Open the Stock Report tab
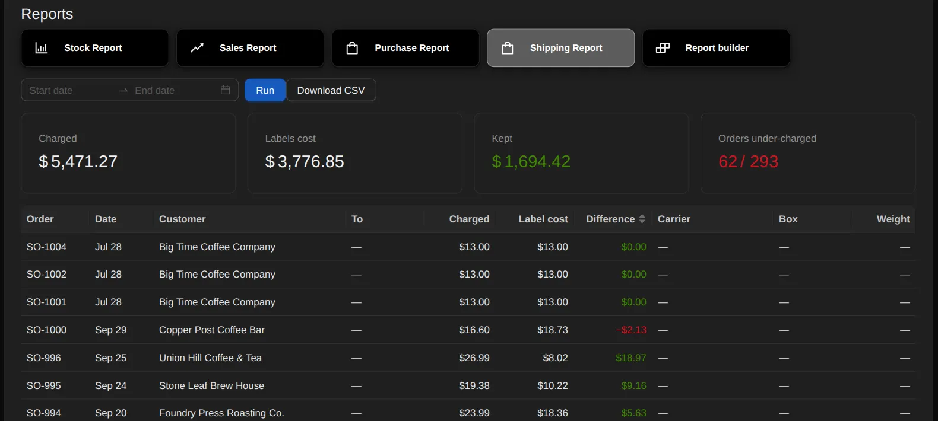Image resolution: width=938 pixels, height=421 pixels. 95,48
